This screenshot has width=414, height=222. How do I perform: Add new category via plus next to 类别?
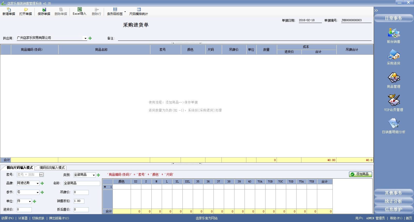(x=98, y=175)
